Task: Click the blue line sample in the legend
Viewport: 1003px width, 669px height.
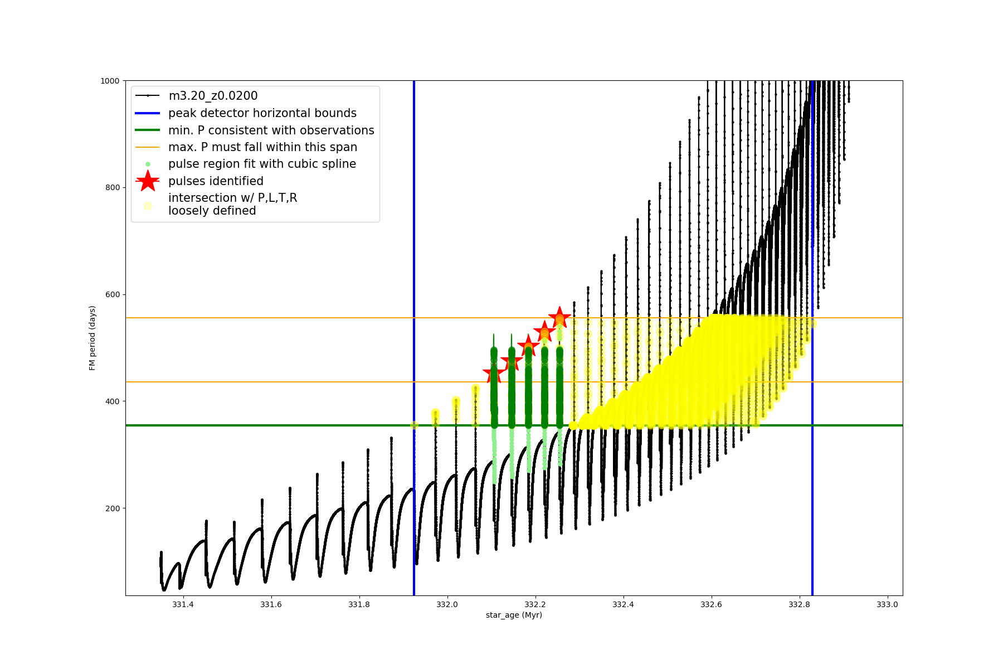Action: (x=148, y=113)
